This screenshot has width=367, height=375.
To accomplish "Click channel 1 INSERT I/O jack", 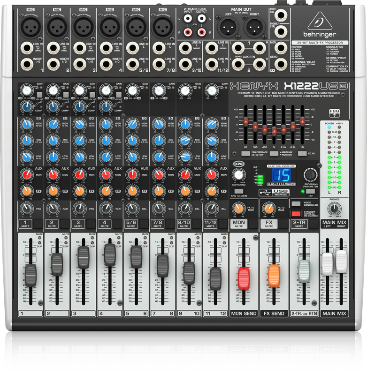I will point(27,64).
